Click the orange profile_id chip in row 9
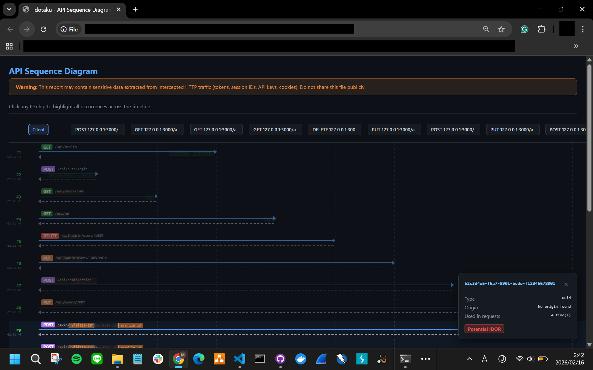This screenshot has width=593, height=370. [x=131, y=325]
